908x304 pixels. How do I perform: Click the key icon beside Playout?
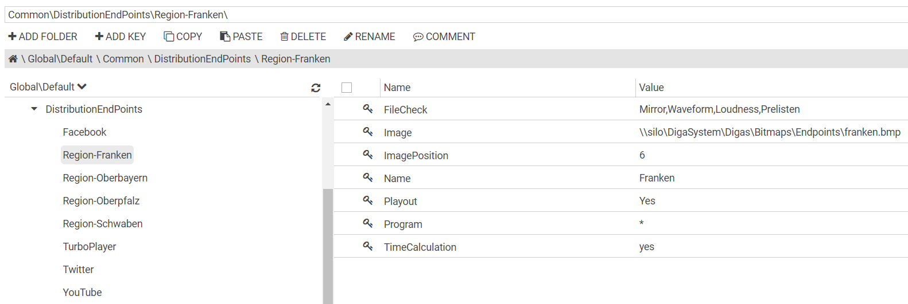(368, 200)
